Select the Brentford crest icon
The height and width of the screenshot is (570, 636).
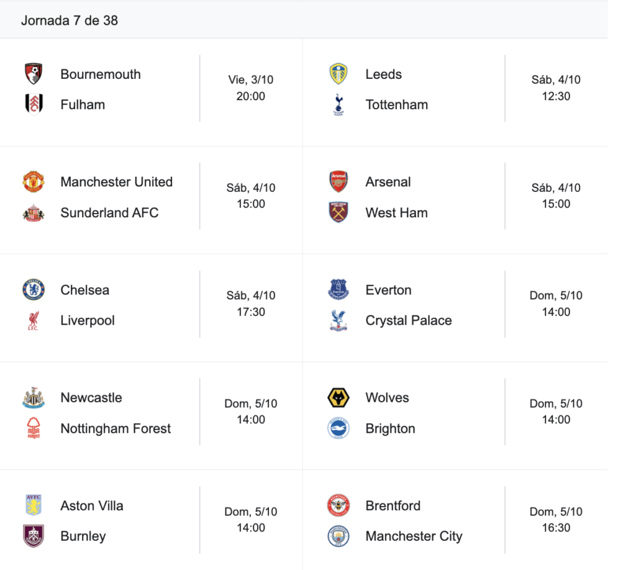[x=338, y=506]
